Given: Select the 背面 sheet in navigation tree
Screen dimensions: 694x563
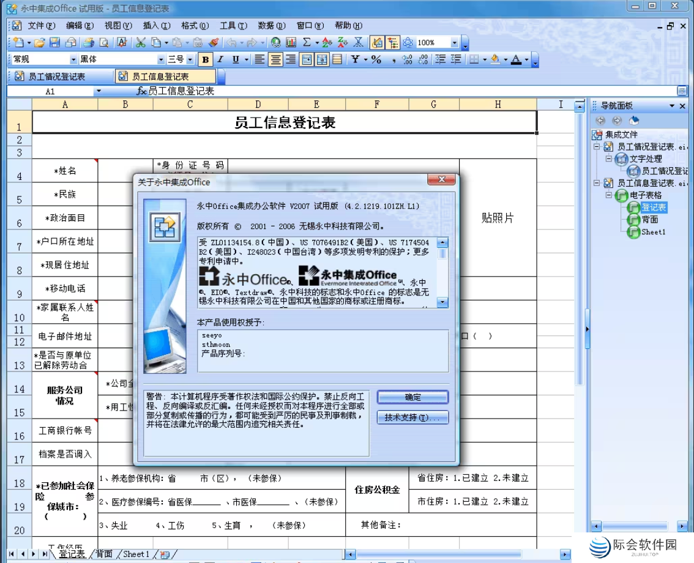Looking at the screenshot, I should (x=650, y=220).
